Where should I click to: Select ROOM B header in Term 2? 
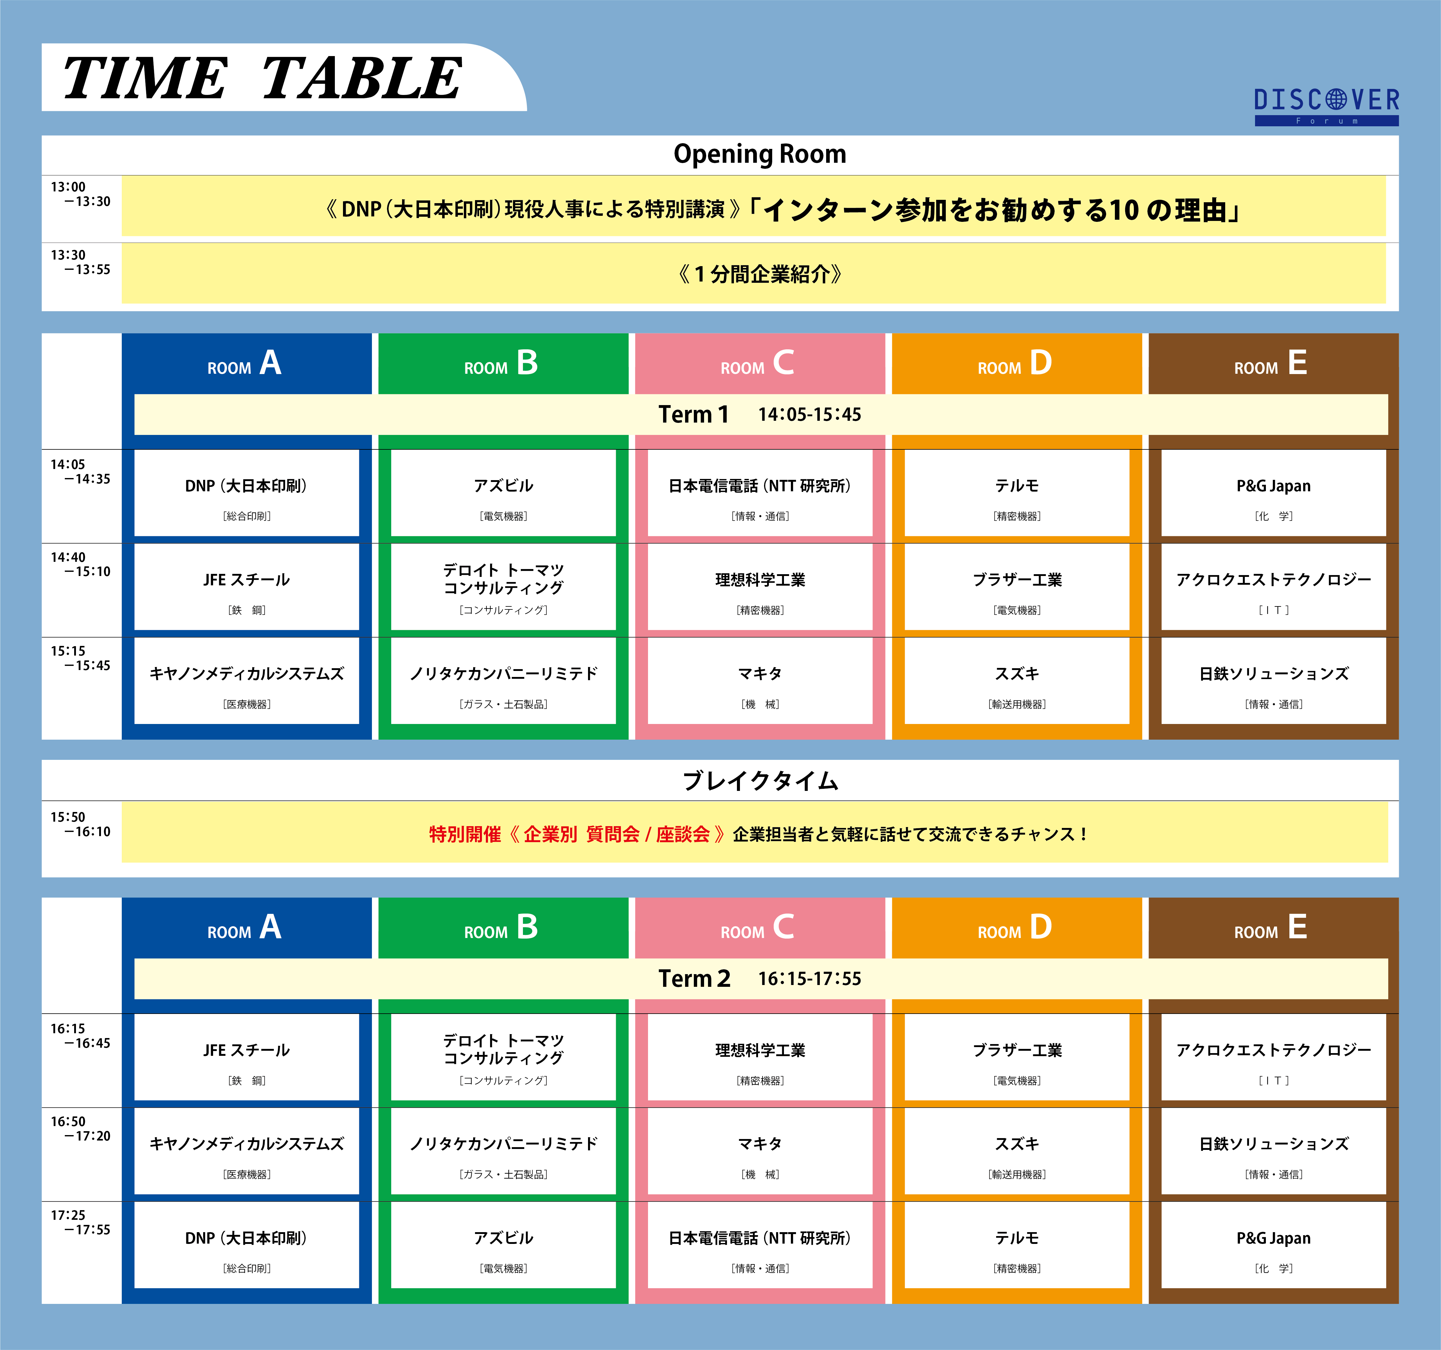click(503, 928)
